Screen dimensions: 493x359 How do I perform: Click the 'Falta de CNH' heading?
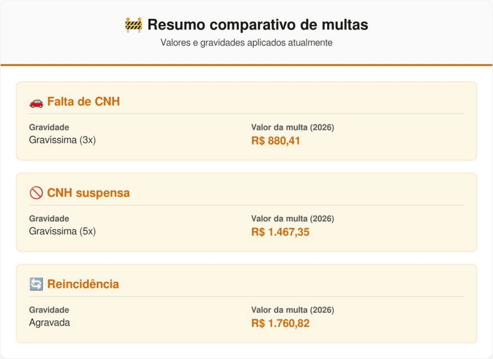(x=83, y=102)
